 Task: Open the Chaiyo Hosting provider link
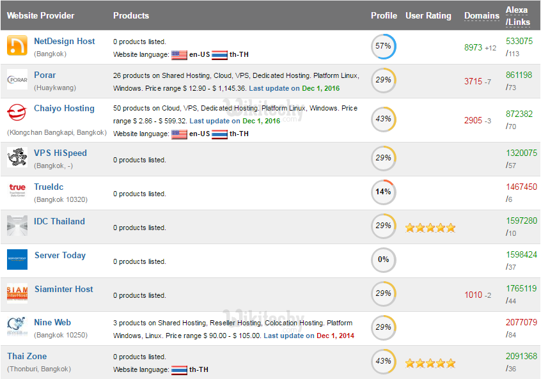(64, 108)
